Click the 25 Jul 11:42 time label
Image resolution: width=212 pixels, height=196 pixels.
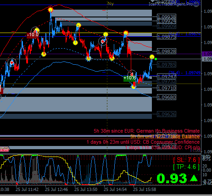[27, 190]
